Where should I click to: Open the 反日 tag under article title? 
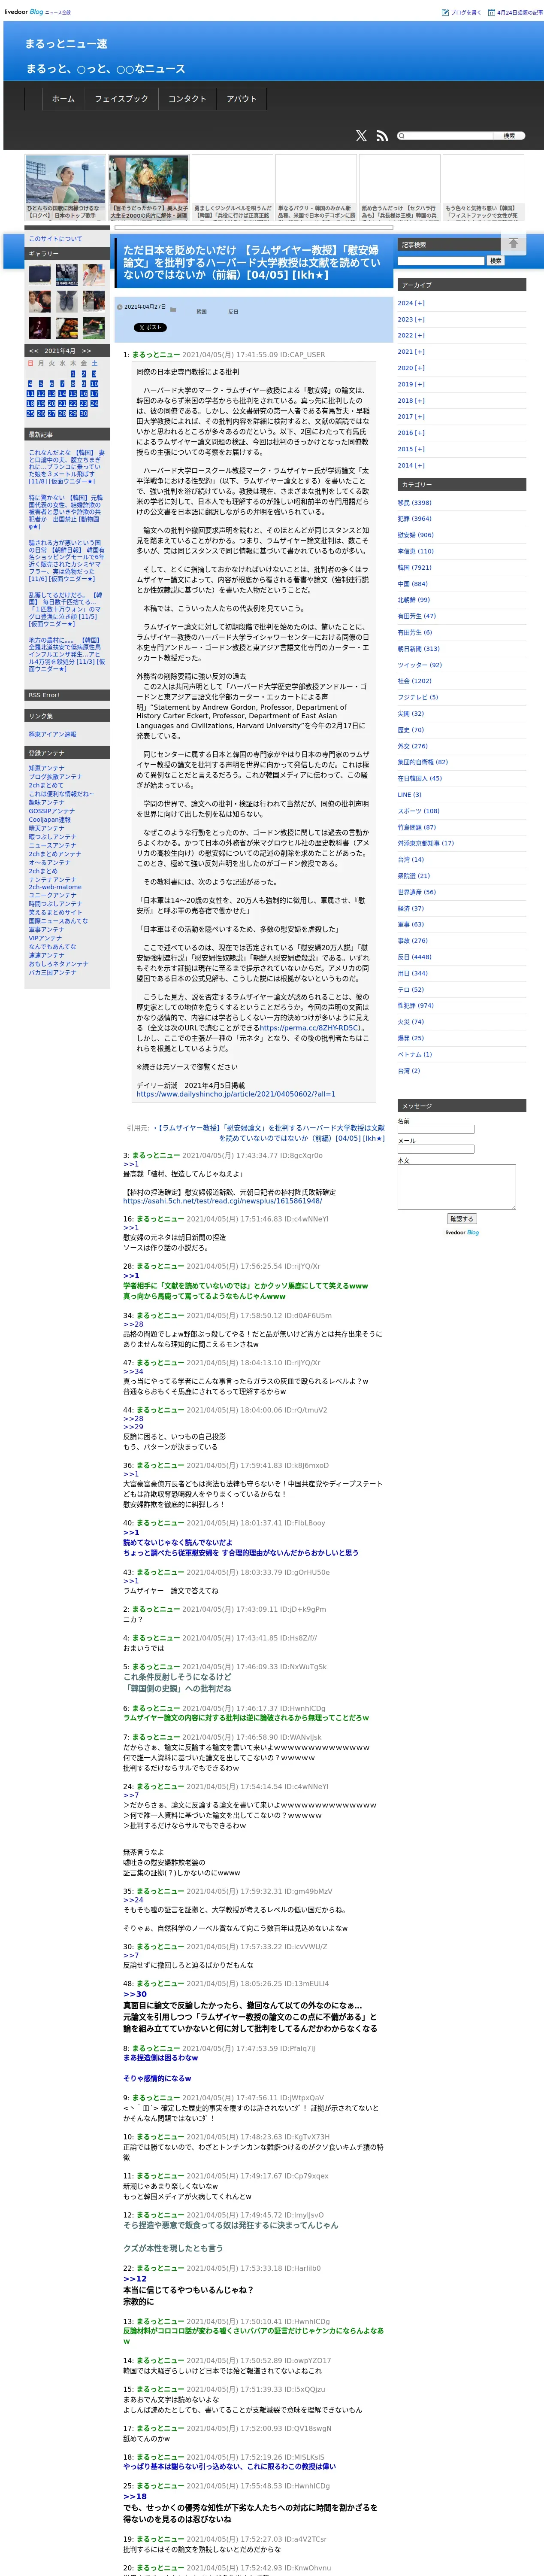(233, 312)
